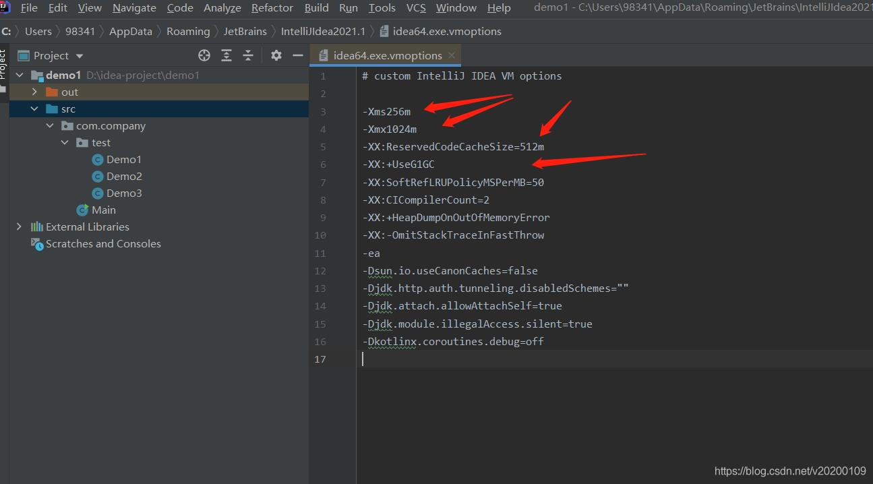This screenshot has width=873, height=484.
Task: Click the Collapse All icon in Project panel
Action: click(248, 55)
